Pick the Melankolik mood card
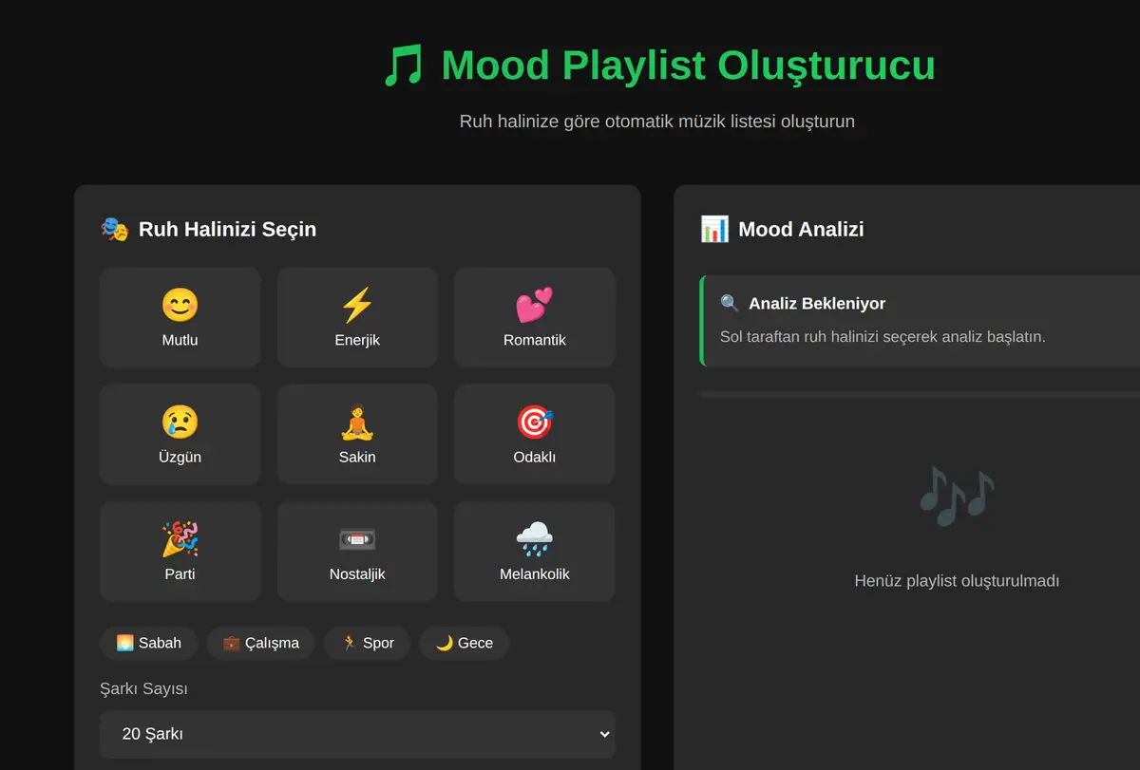 [x=535, y=551]
